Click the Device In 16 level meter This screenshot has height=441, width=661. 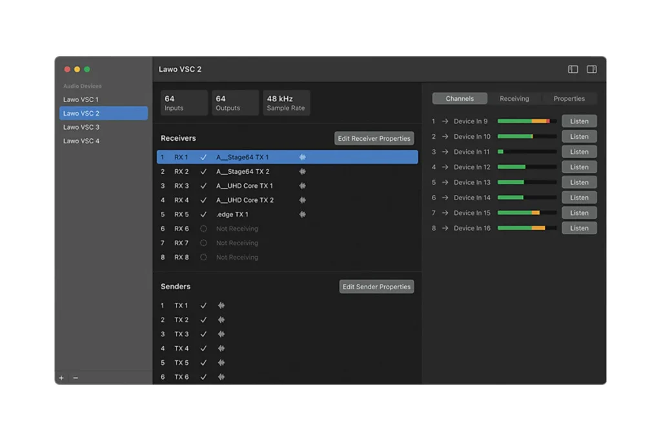click(527, 228)
